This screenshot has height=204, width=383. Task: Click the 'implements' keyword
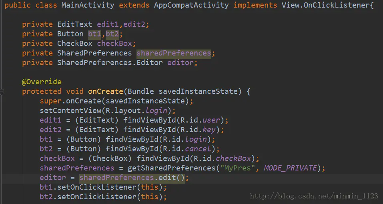click(255, 5)
